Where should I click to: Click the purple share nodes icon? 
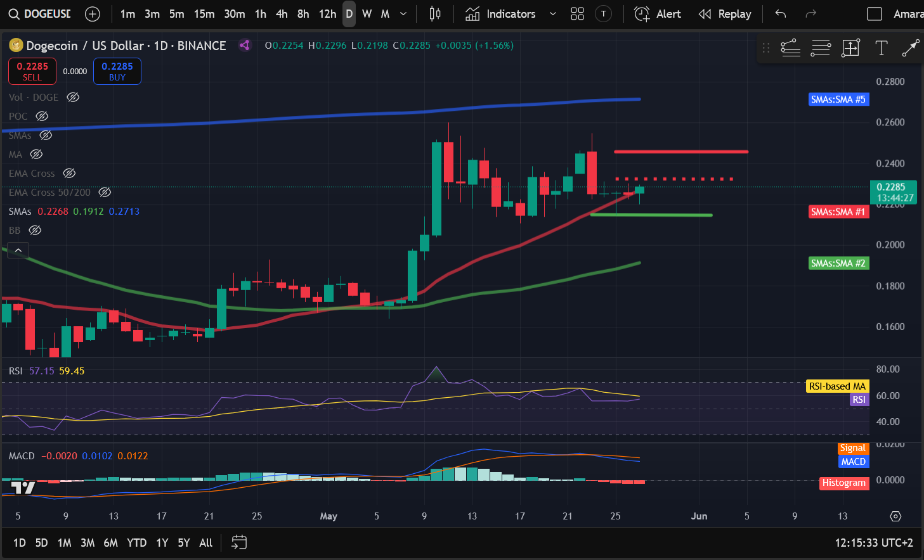pyautogui.click(x=244, y=45)
